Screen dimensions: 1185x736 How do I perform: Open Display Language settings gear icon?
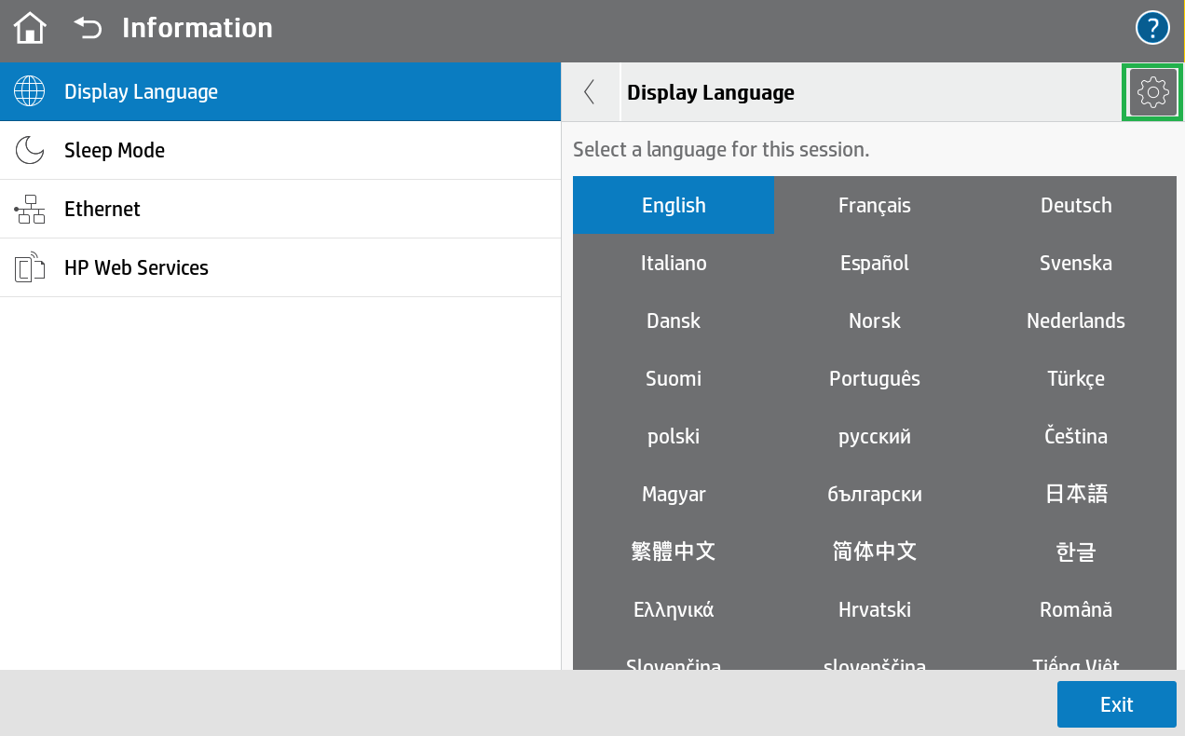(x=1152, y=92)
